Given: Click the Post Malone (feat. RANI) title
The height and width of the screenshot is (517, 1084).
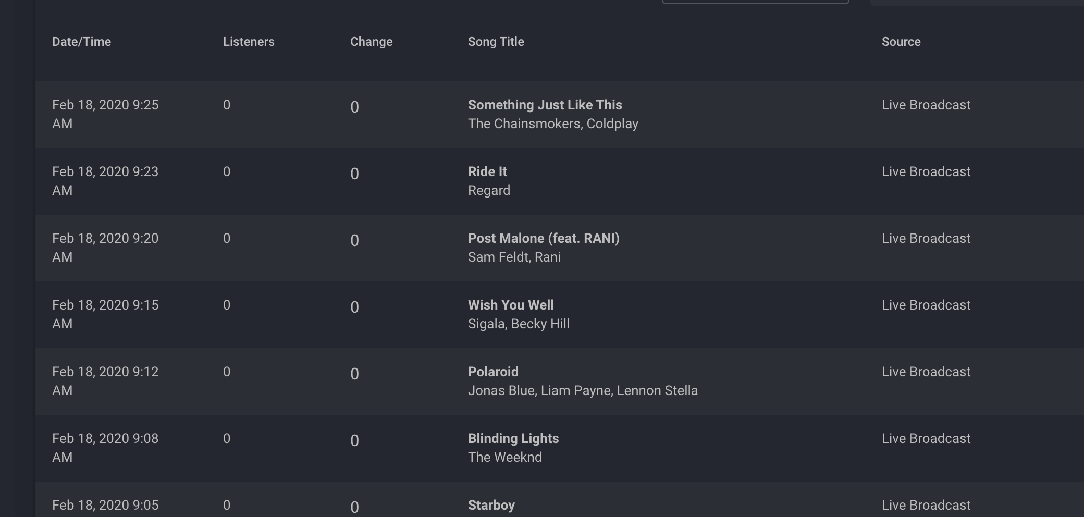Looking at the screenshot, I should coord(544,238).
